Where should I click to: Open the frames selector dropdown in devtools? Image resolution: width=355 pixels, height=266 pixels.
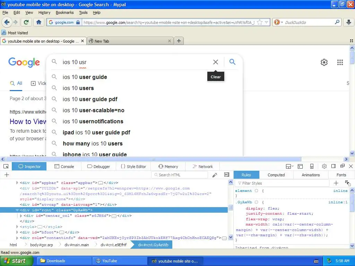point(289,167)
